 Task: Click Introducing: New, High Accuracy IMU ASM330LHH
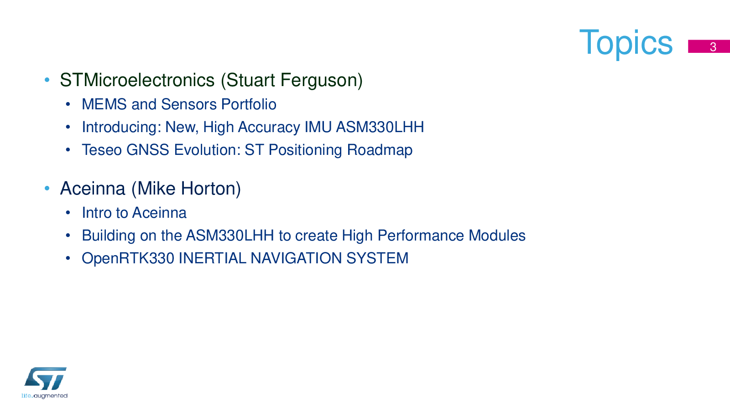coord(253,127)
